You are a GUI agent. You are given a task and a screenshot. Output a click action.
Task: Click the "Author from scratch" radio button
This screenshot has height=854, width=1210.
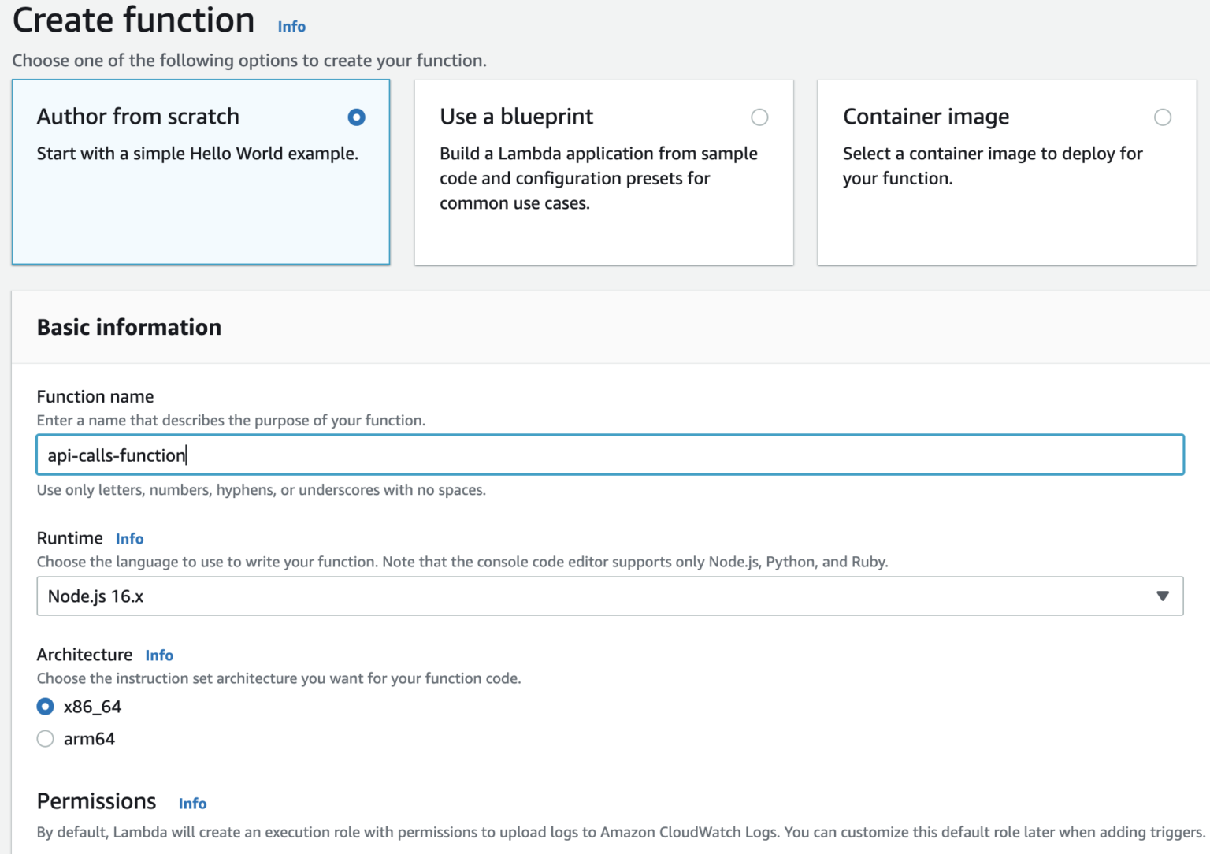tap(356, 117)
